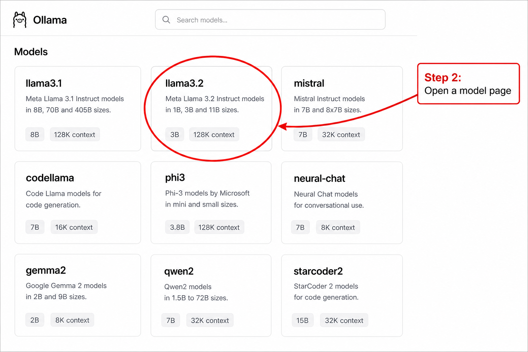Screen dimensions: 528x352
Task: Click 128K context tag on phi3
Action: [x=219, y=227]
